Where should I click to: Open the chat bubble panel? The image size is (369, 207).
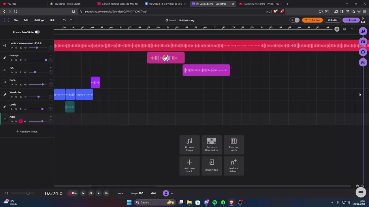(363, 52)
